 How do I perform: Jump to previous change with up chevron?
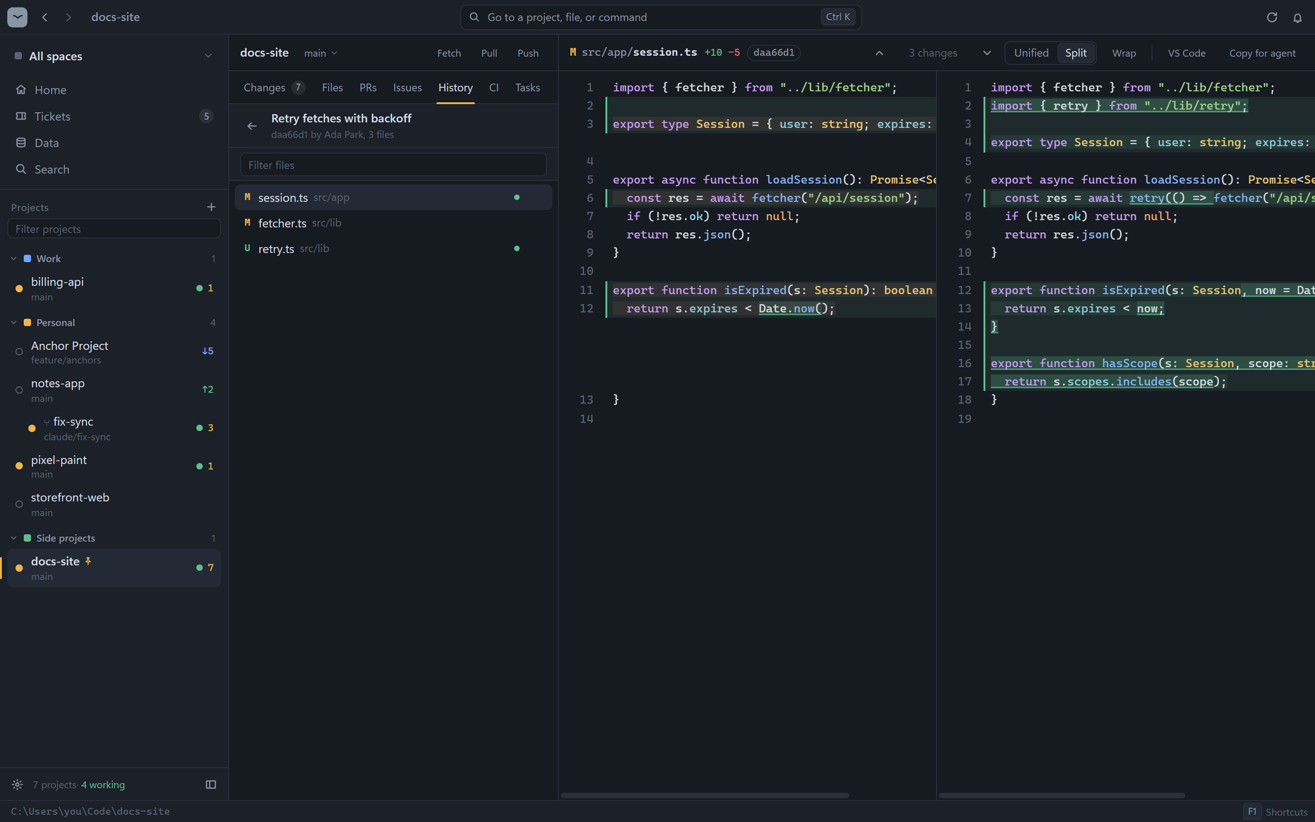(x=879, y=53)
